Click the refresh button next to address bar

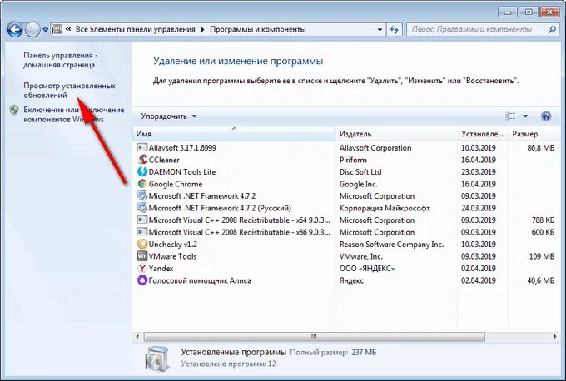[395, 30]
